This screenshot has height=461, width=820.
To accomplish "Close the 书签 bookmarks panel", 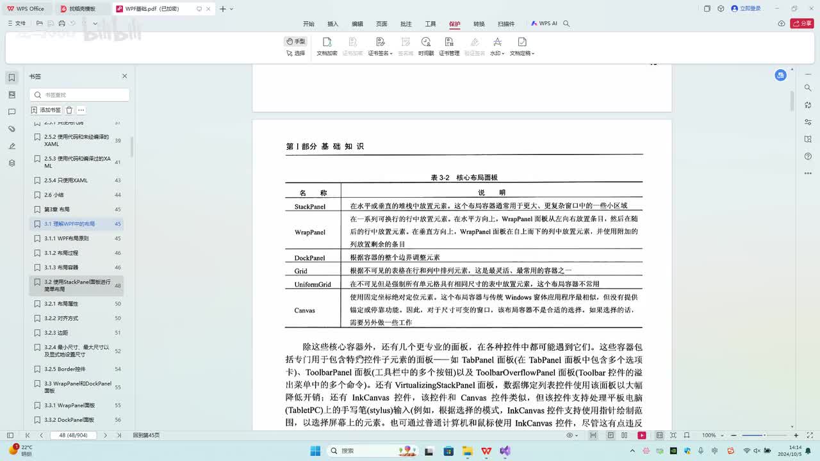I will coord(125,76).
